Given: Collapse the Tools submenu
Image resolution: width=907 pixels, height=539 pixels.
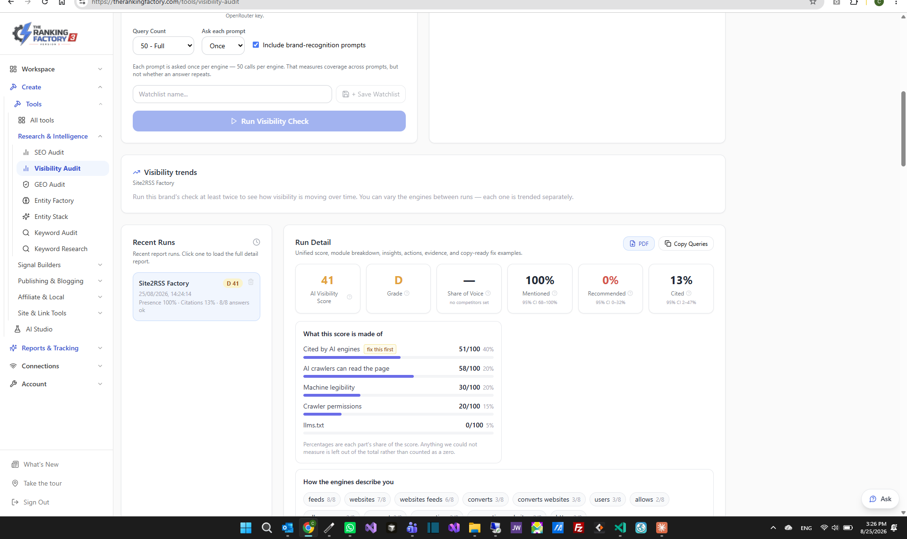Looking at the screenshot, I should coord(58,104).
